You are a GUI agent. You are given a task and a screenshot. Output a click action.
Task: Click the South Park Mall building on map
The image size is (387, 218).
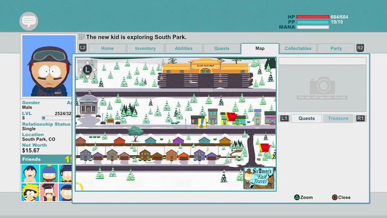click(206, 73)
